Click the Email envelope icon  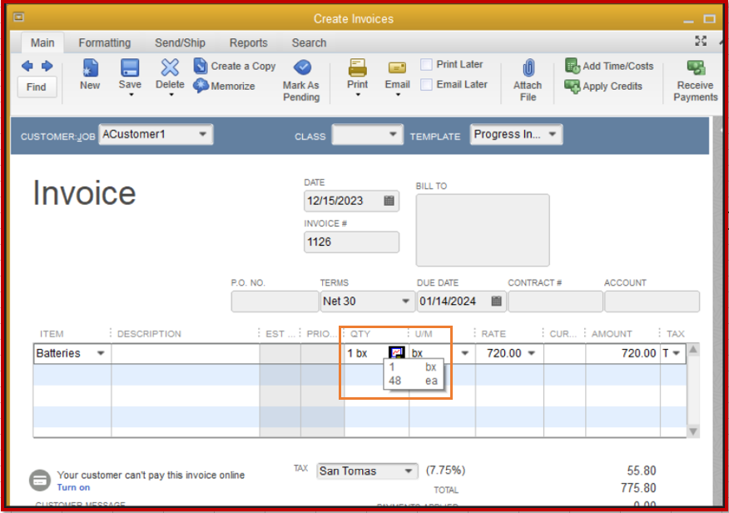tap(397, 68)
